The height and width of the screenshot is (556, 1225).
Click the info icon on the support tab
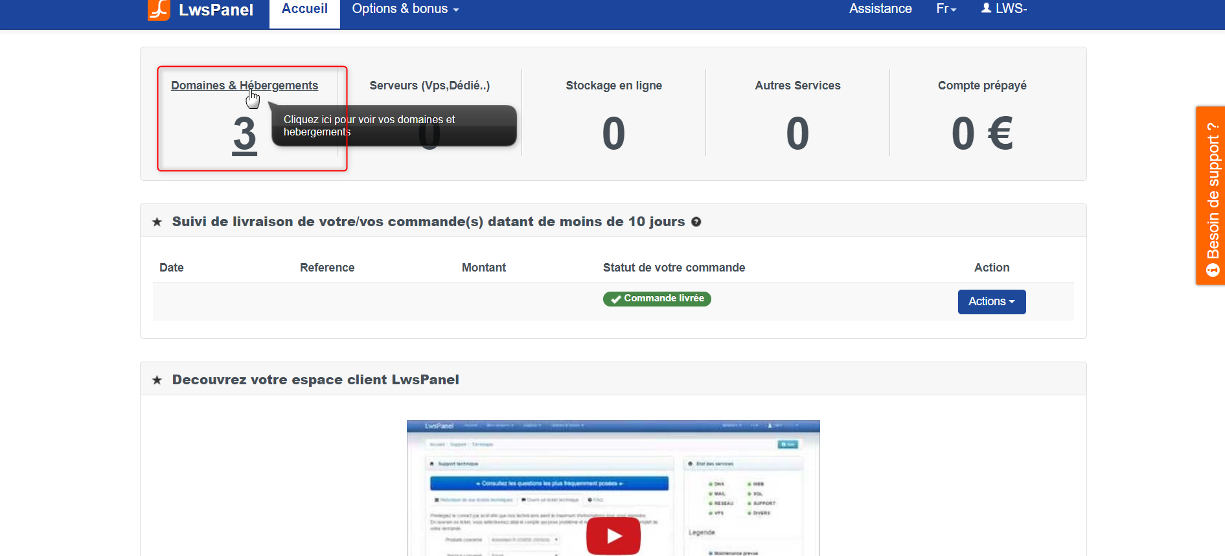(1213, 270)
